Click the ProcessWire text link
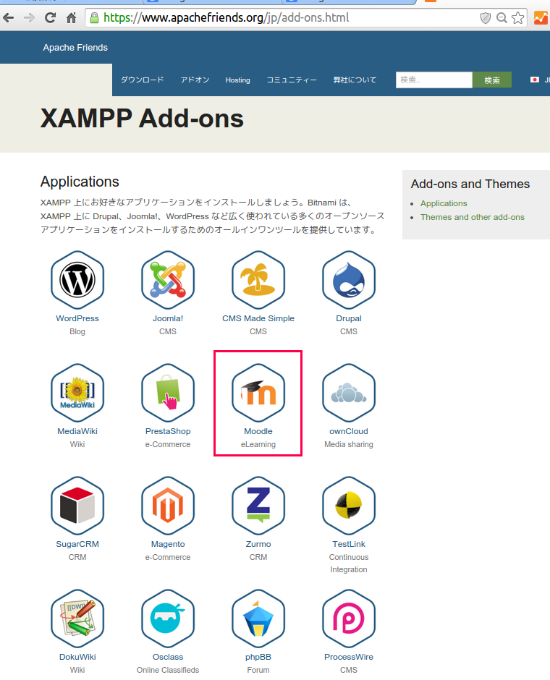 [349, 657]
